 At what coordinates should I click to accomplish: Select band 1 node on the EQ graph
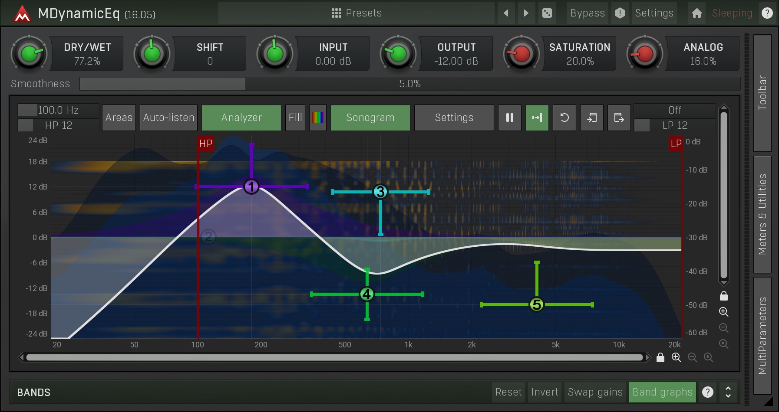click(251, 187)
